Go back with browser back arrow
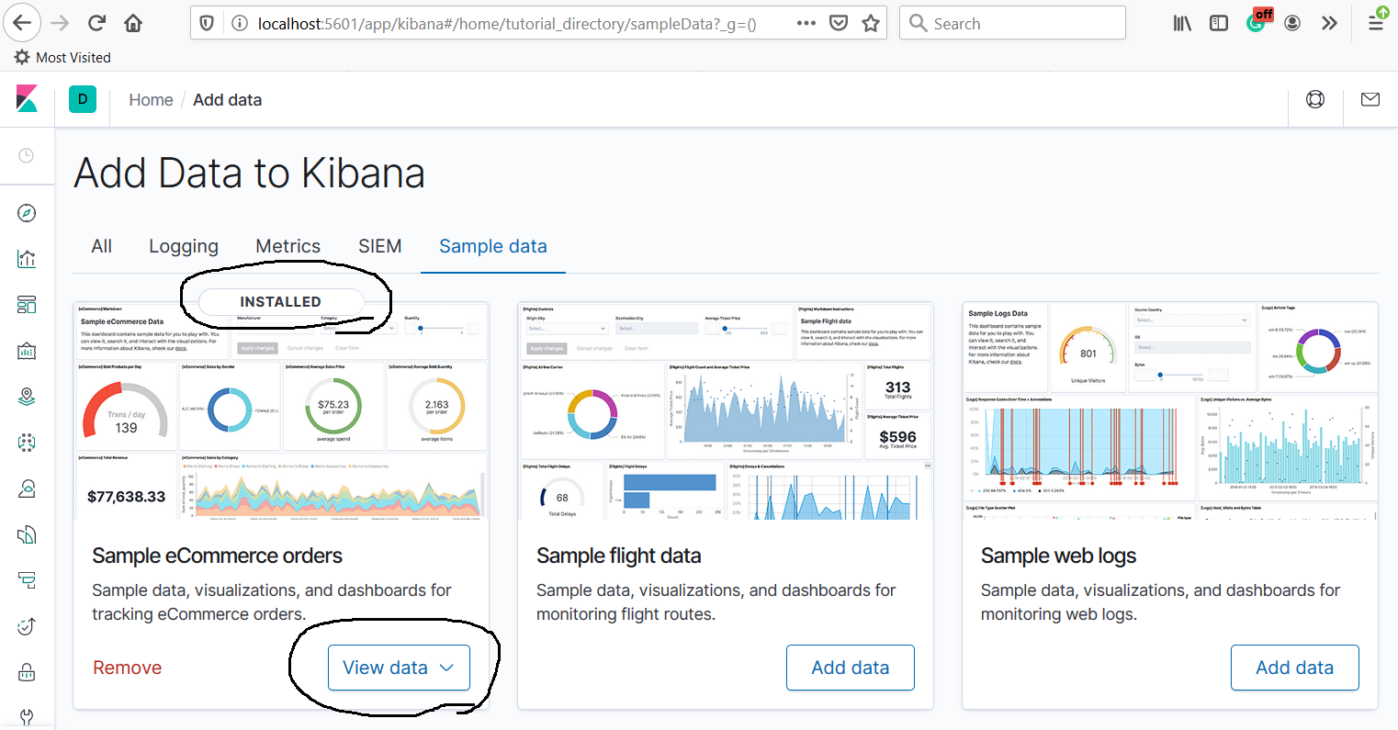Viewport: 1398px width, 730px height. pos(21,23)
